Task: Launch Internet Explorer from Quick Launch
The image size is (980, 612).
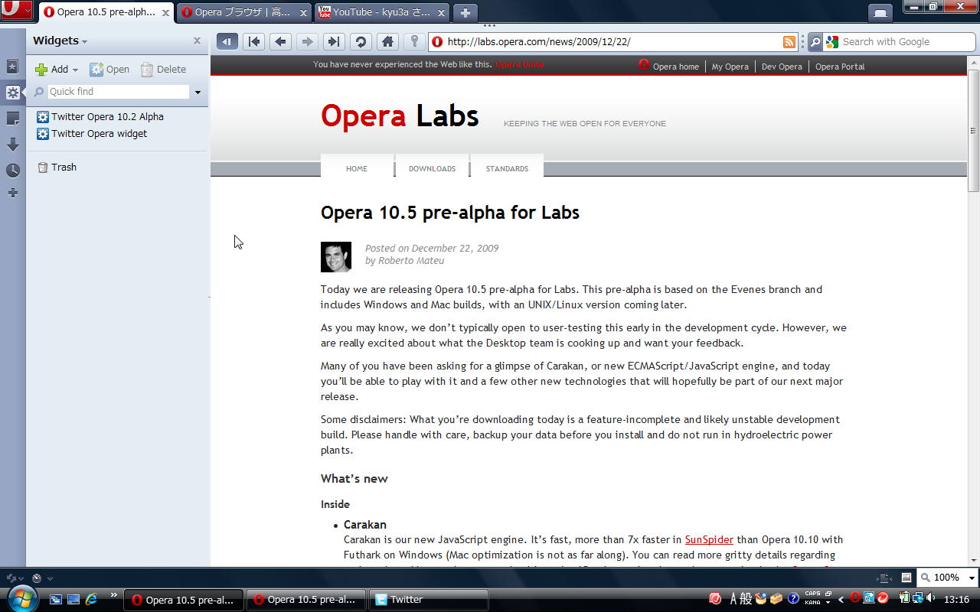Action: (93, 600)
